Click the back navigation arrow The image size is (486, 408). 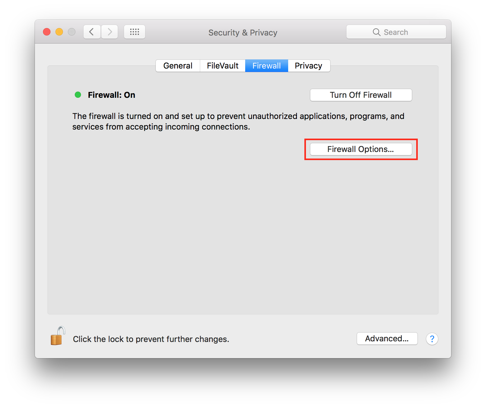[92, 31]
